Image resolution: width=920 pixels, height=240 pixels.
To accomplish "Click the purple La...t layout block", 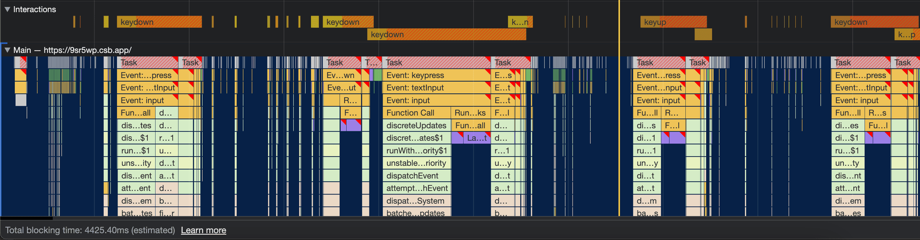I will pos(477,138).
